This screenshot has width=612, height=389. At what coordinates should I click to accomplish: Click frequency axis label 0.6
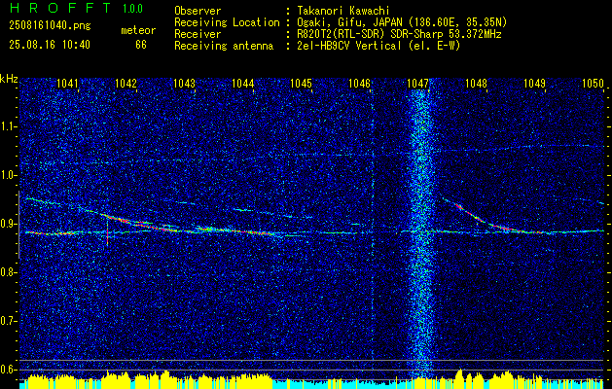click(7, 370)
